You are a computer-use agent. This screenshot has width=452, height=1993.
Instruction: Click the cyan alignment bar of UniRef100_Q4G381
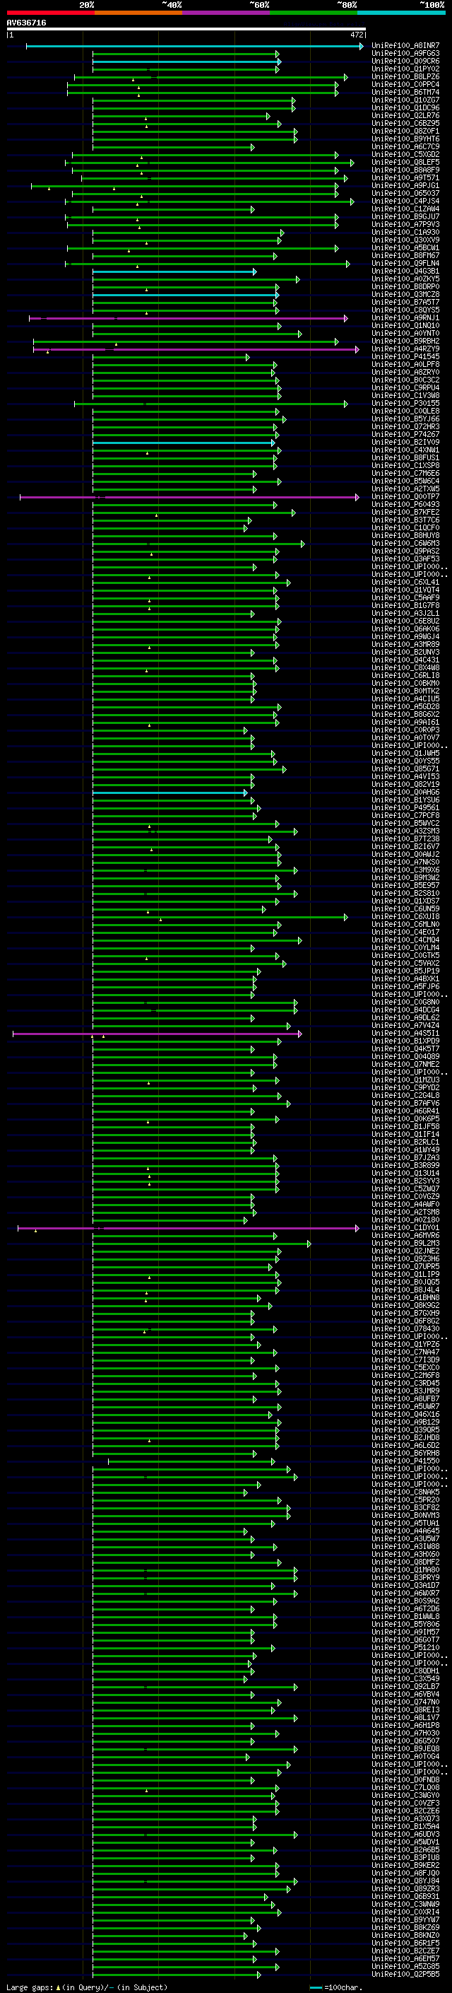[174, 271]
